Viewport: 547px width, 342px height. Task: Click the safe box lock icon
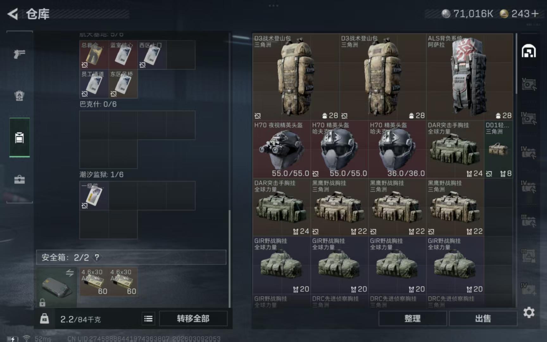click(42, 302)
